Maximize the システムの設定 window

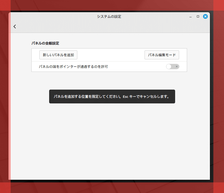[x=198, y=16]
